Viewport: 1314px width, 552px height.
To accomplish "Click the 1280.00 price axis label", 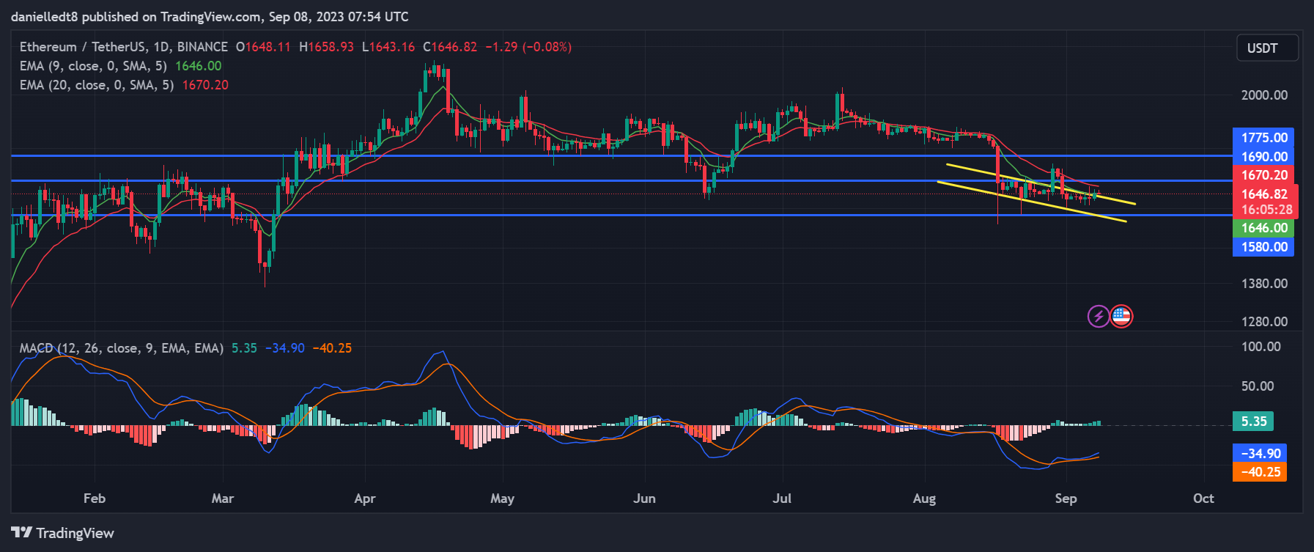I will pos(1264,322).
